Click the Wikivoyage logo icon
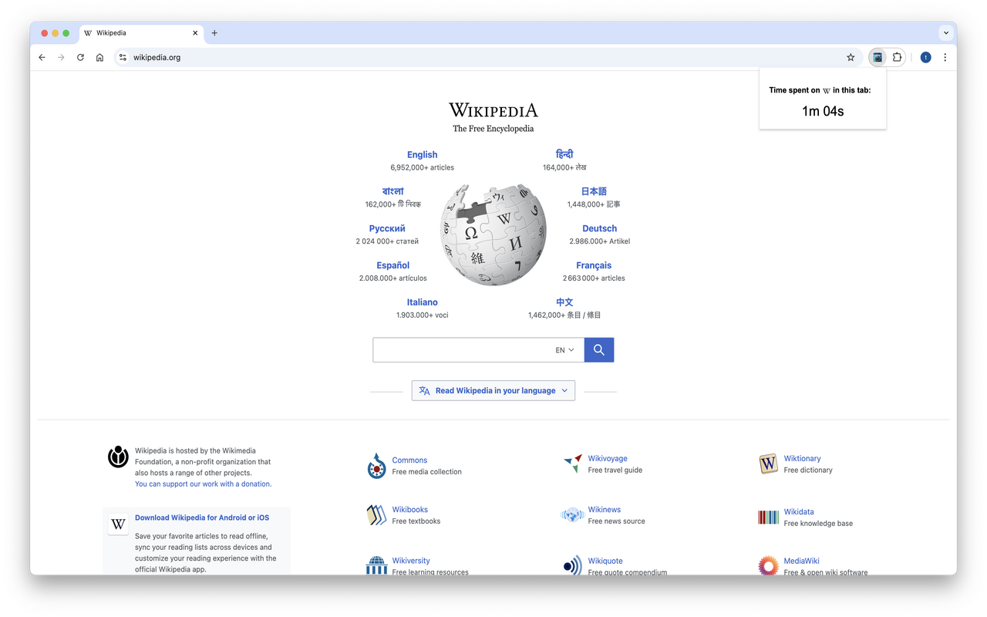Viewport: 987px width, 617px height. [572, 464]
